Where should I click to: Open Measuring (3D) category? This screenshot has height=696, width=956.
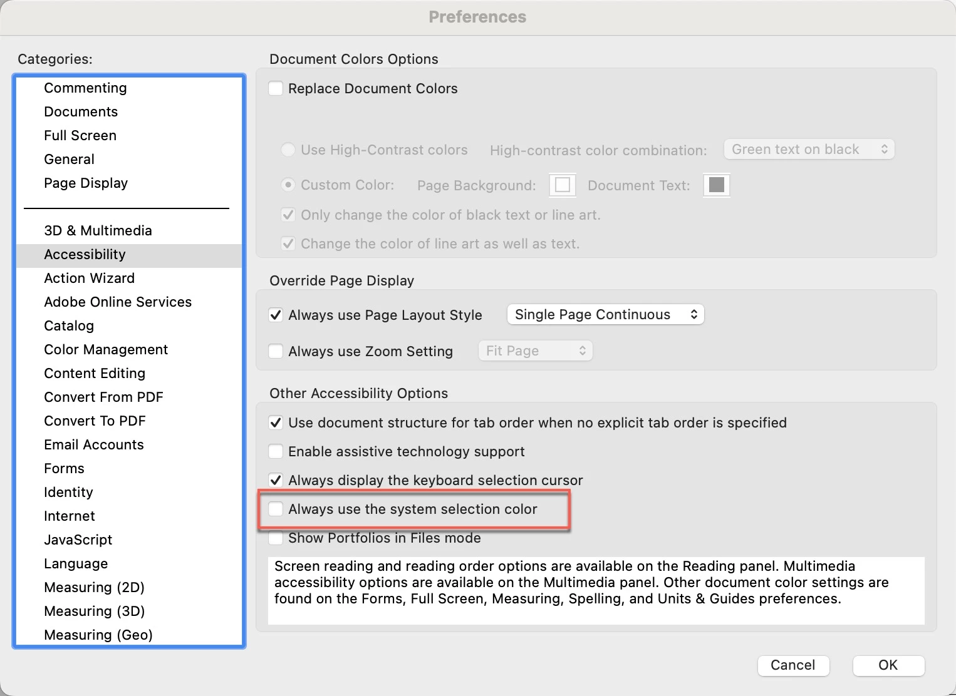tap(129, 611)
